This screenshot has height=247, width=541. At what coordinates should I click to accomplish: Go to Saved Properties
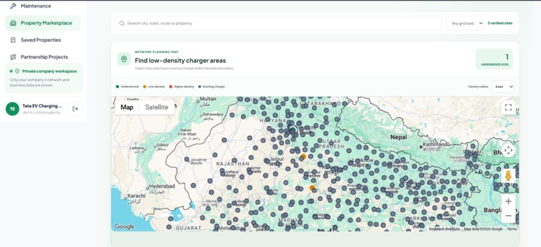pyautogui.click(x=41, y=40)
